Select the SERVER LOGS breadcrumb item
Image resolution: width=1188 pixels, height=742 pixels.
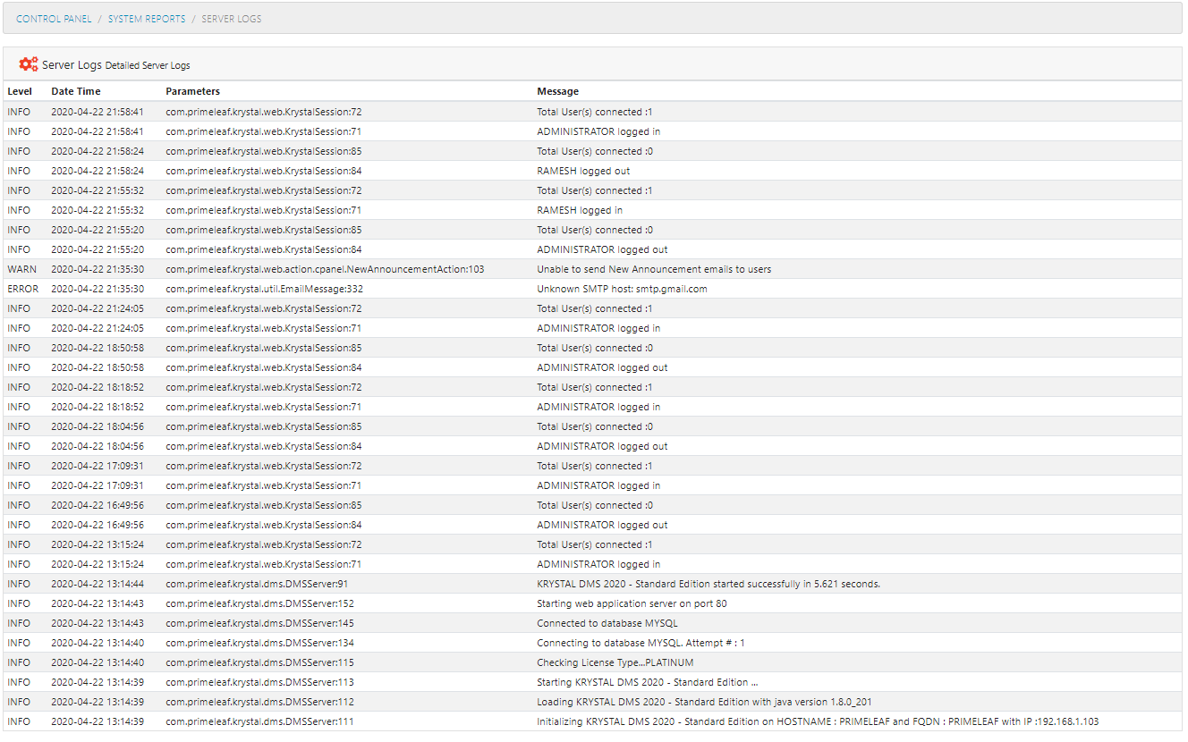231,18
